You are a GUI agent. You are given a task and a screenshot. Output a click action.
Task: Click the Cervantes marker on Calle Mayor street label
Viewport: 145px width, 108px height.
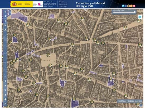point(72,45)
